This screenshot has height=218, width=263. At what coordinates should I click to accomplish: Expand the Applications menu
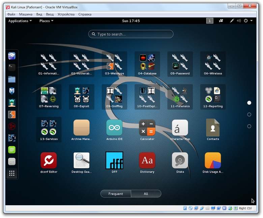pyautogui.click(x=20, y=21)
